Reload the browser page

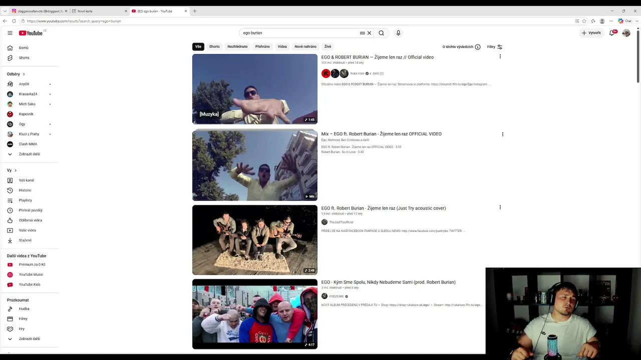tap(14, 21)
